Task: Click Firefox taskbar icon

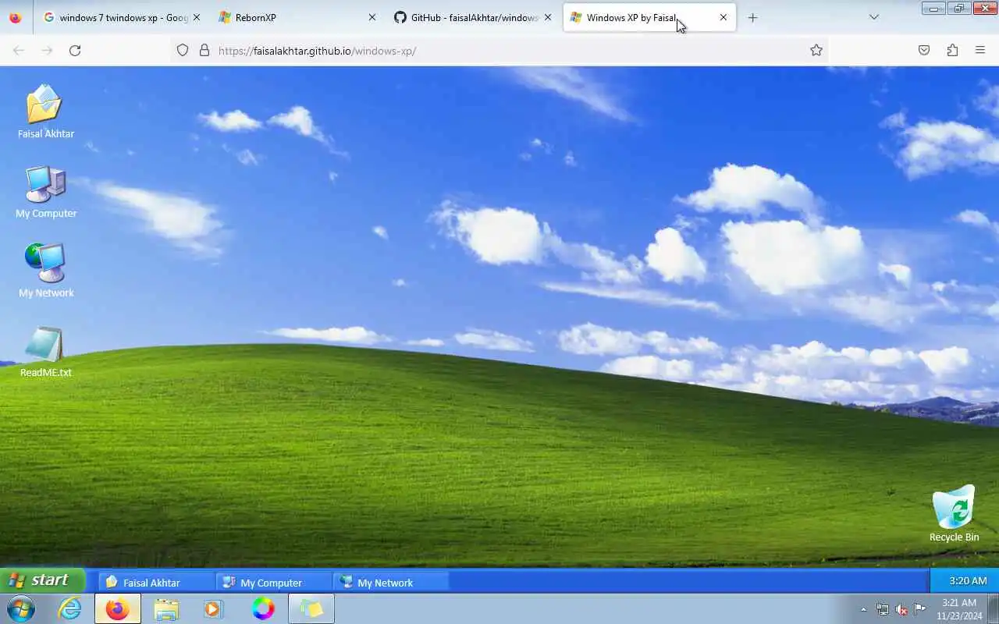Action: pyautogui.click(x=118, y=608)
